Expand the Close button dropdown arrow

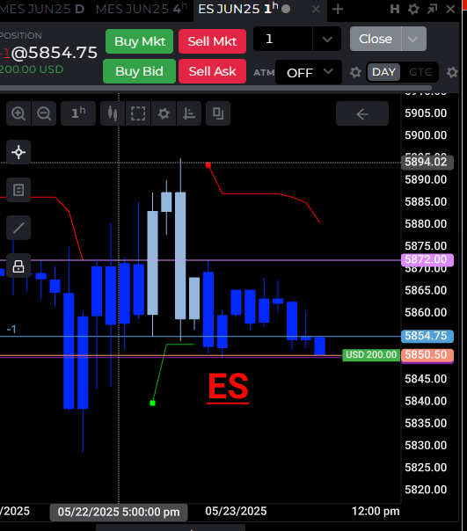point(413,40)
